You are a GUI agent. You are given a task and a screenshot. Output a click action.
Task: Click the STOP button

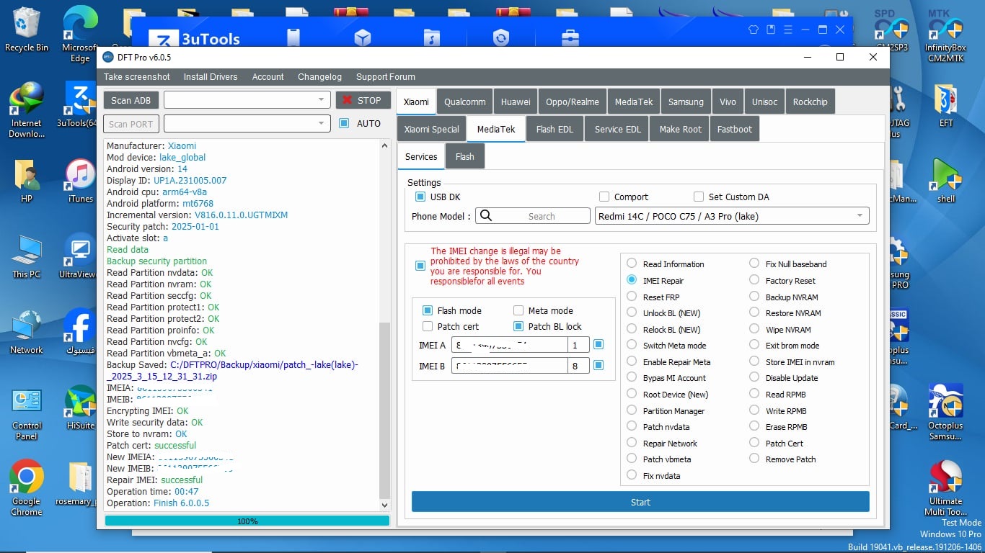coord(363,100)
